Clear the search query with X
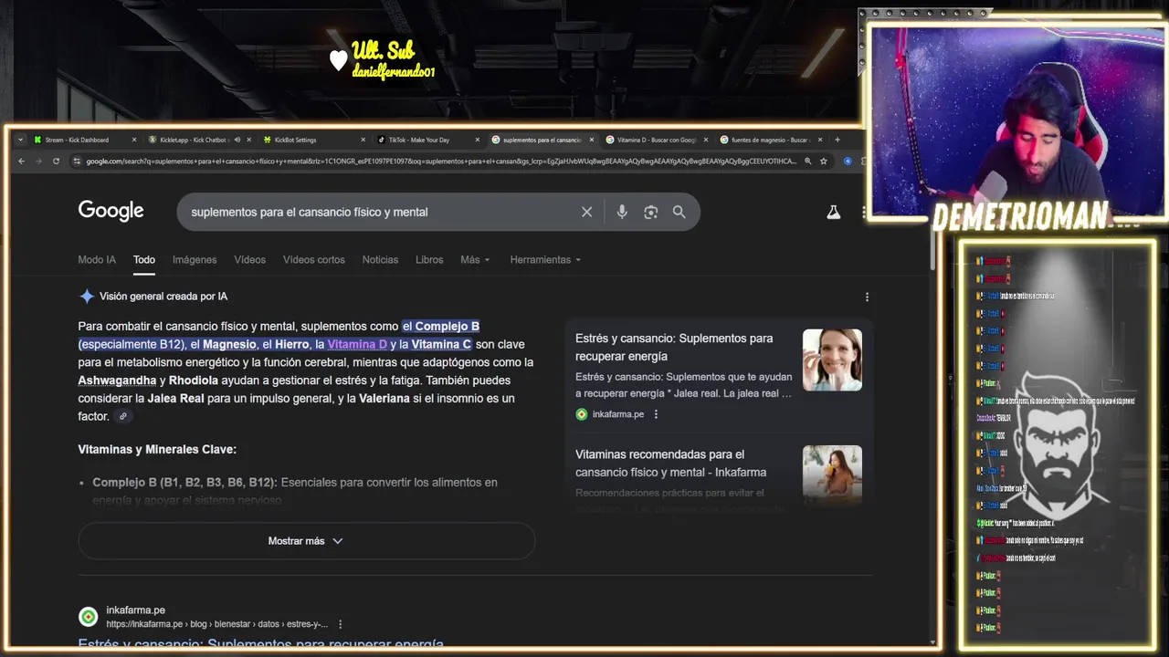Image resolution: width=1169 pixels, height=657 pixels. (587, 212)
